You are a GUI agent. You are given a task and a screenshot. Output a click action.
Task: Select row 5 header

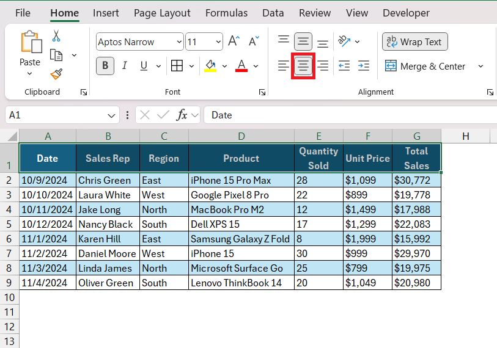click(x=9, y=224)
